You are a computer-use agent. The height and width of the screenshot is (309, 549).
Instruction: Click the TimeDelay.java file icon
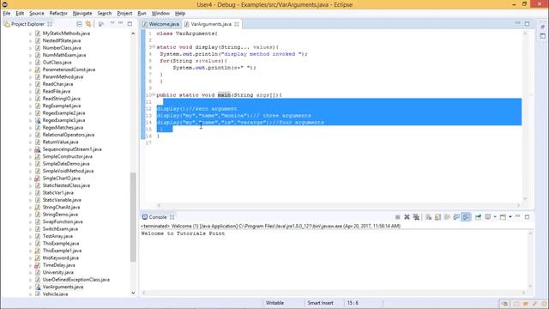point(38,265)
